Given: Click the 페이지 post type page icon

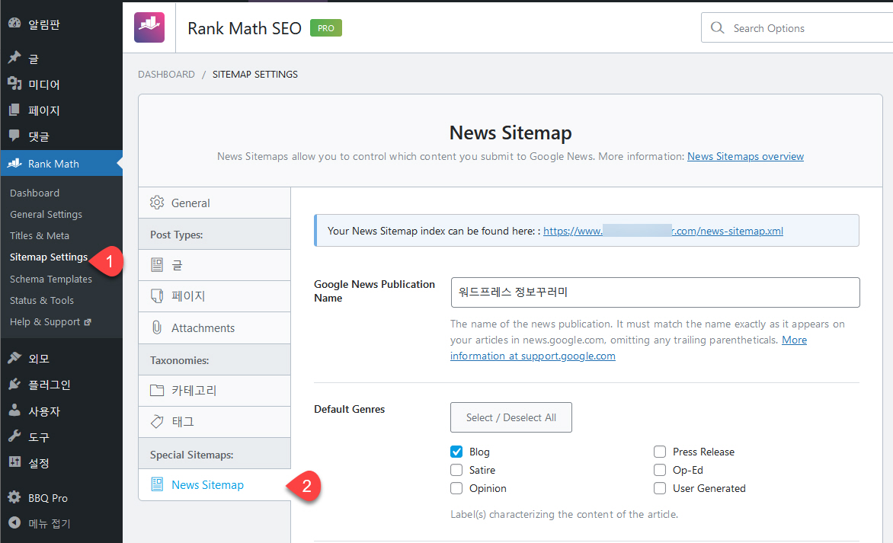Looking at the screenshot, I should click(157, 296).
